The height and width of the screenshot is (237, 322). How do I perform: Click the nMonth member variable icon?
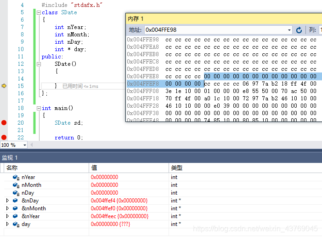16,185
